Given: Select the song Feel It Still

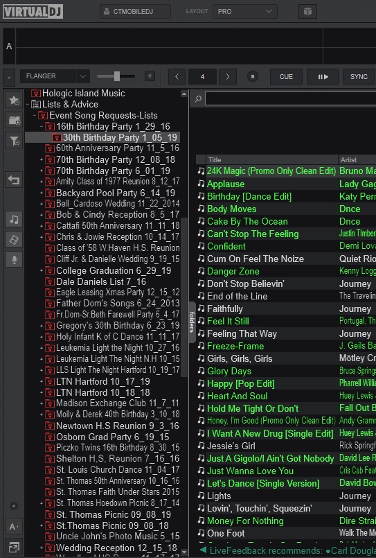Looking at the screenshot, I should point(228,321).
